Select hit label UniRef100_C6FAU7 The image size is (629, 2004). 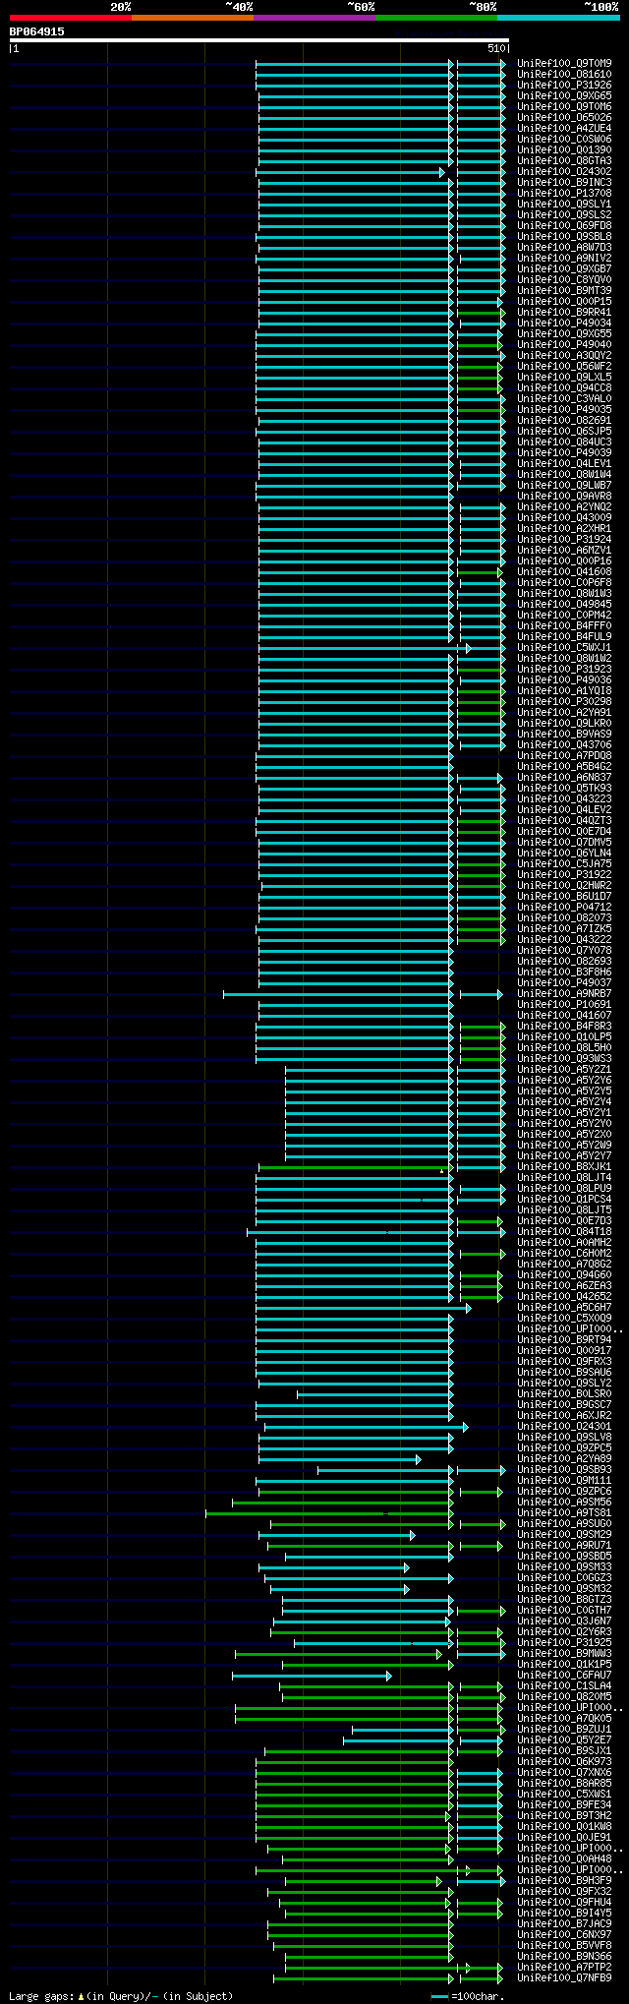(564, 1675)
